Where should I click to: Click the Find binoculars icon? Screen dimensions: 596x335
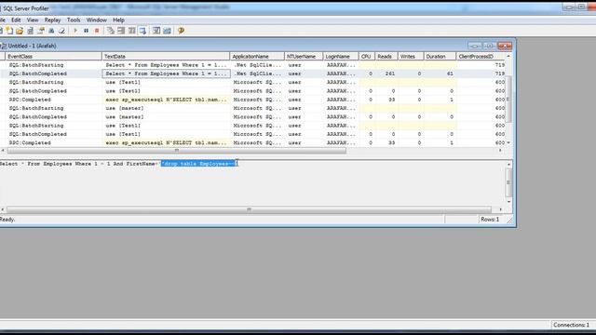(51, 31)
